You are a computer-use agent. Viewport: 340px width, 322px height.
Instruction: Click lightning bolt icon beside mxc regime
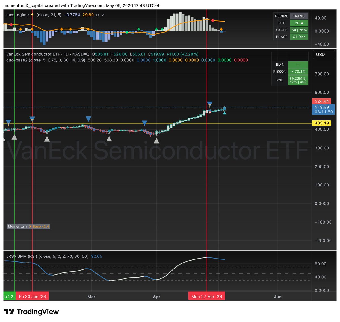click(x=32, y=15)
